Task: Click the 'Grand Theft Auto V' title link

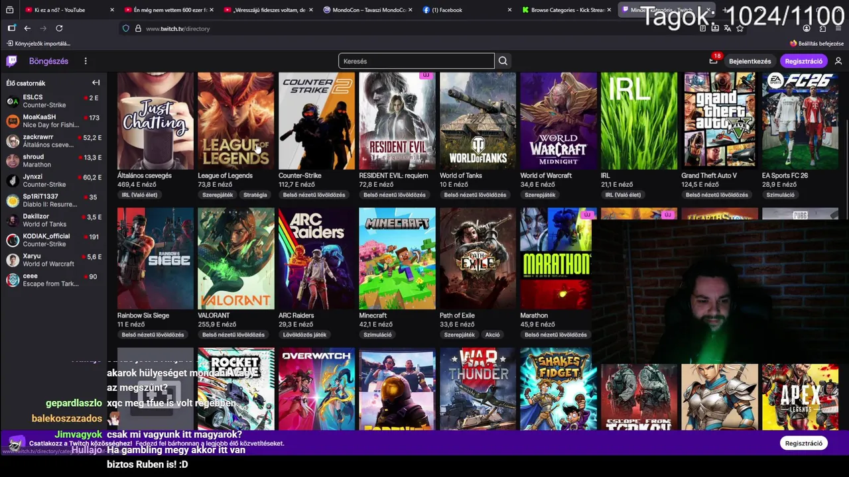Action: pyautogui.click(x=709, y=176)
